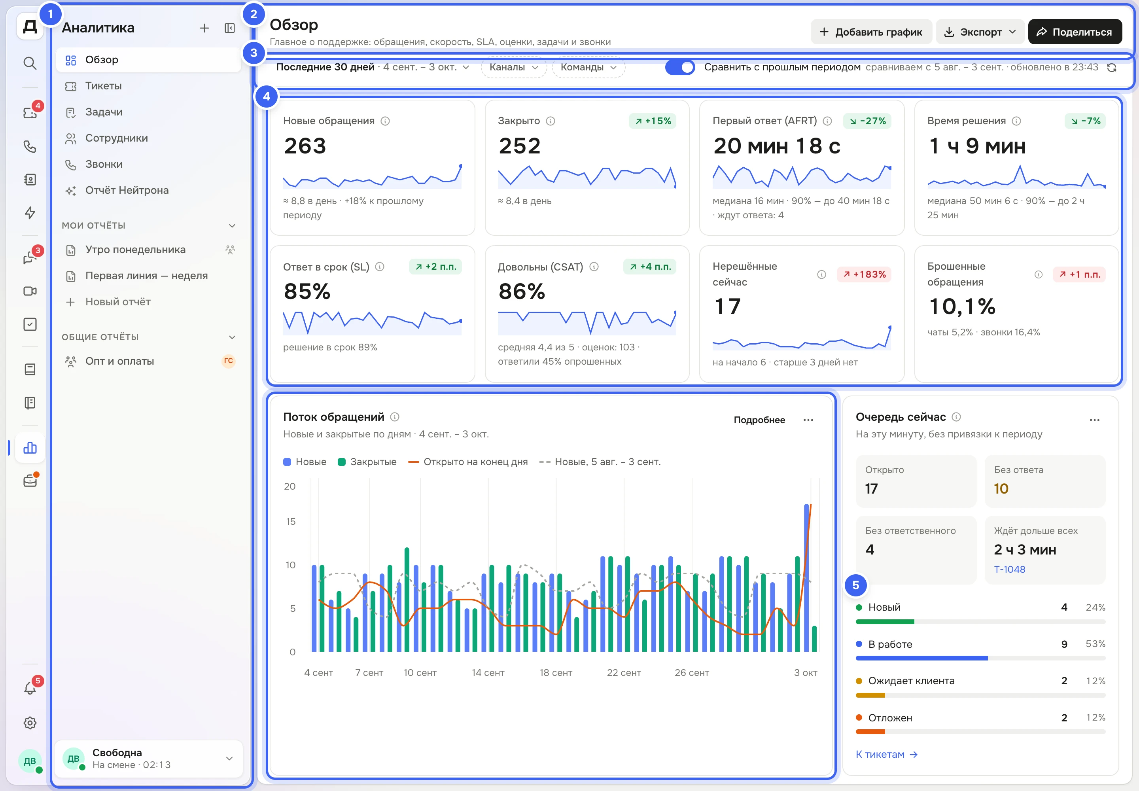Click the Добавить график button
Screen dimensions: 1139x791
pos(871,32)
